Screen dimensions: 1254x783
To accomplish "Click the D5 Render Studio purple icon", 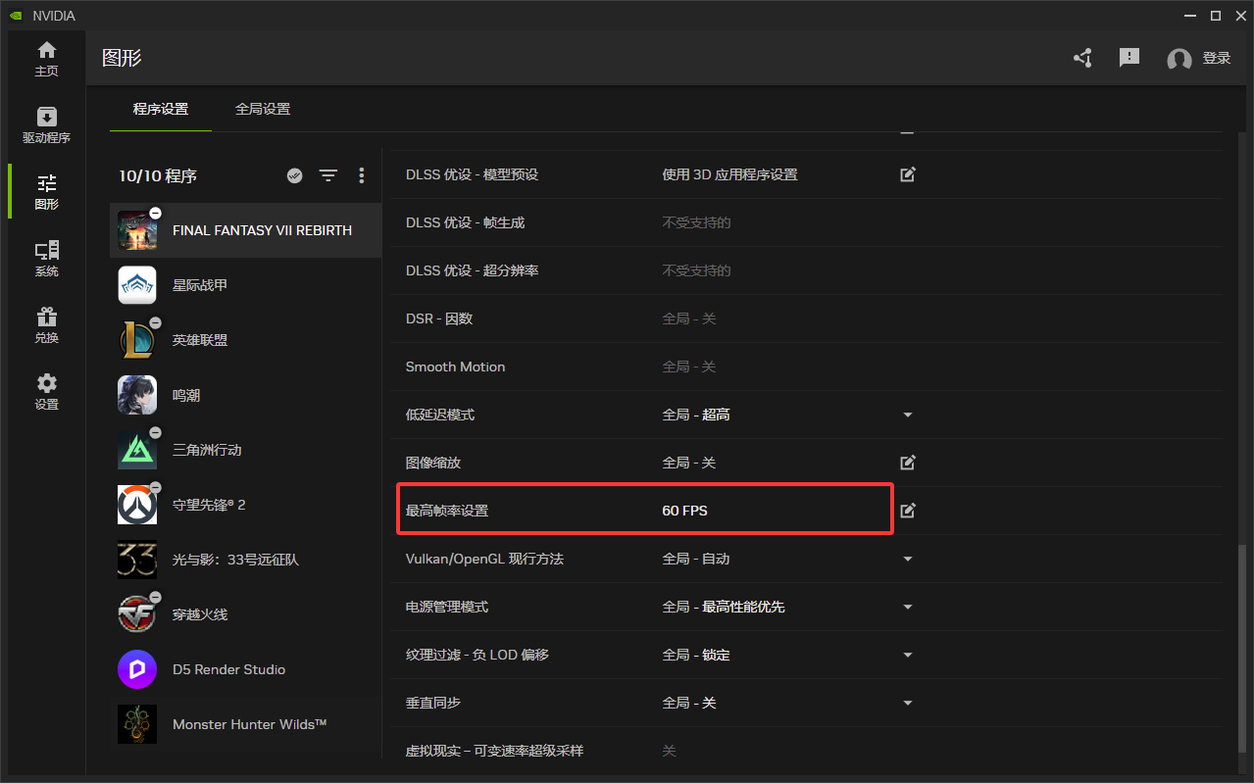I will (x=137, y=669).
